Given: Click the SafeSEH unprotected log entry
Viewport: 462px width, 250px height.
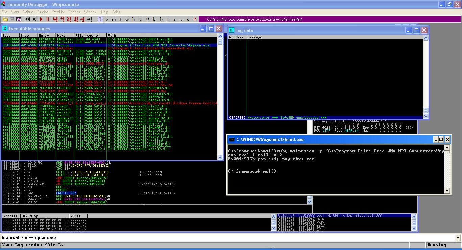Looking at the screenshot, I should 326,118.
